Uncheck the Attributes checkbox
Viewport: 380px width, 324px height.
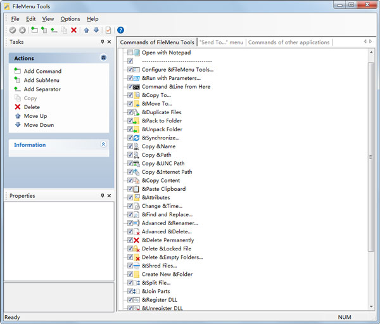[130, 198]
